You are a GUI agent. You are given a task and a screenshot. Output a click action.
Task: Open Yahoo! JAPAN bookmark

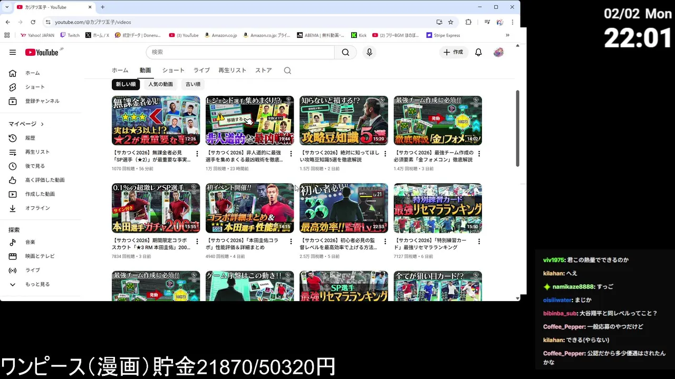coord(37,35)
